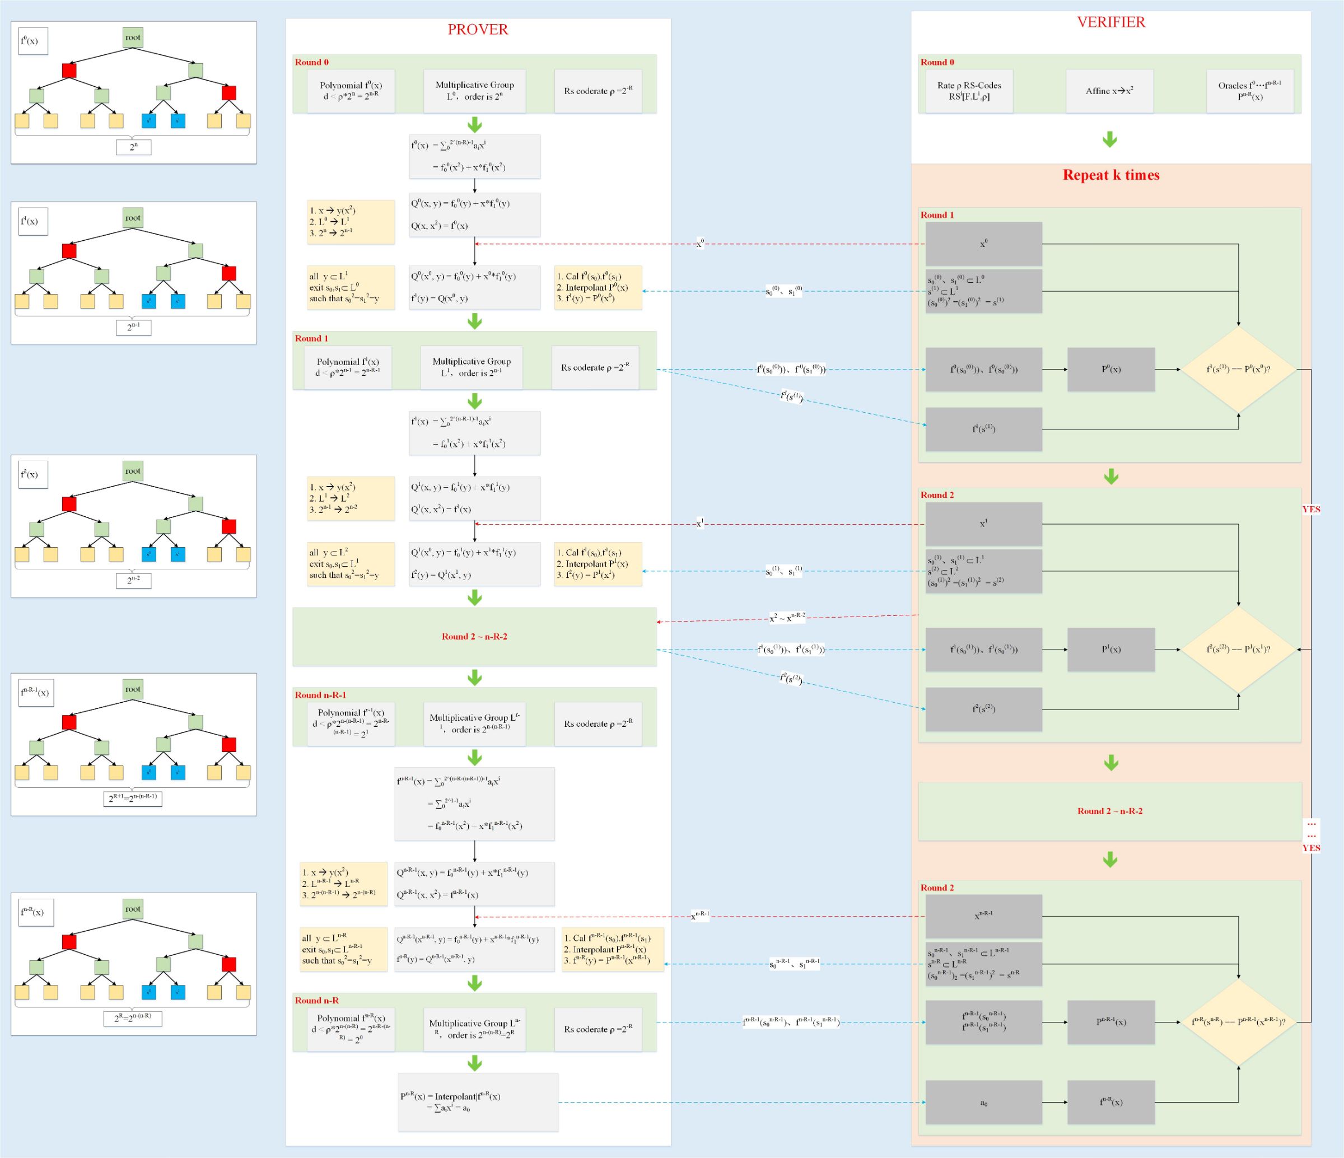Select "Round 2 ~ n-R-2" in the Verifier column
Viewport: 1344px width, 1158px height.
[1110, 811]
